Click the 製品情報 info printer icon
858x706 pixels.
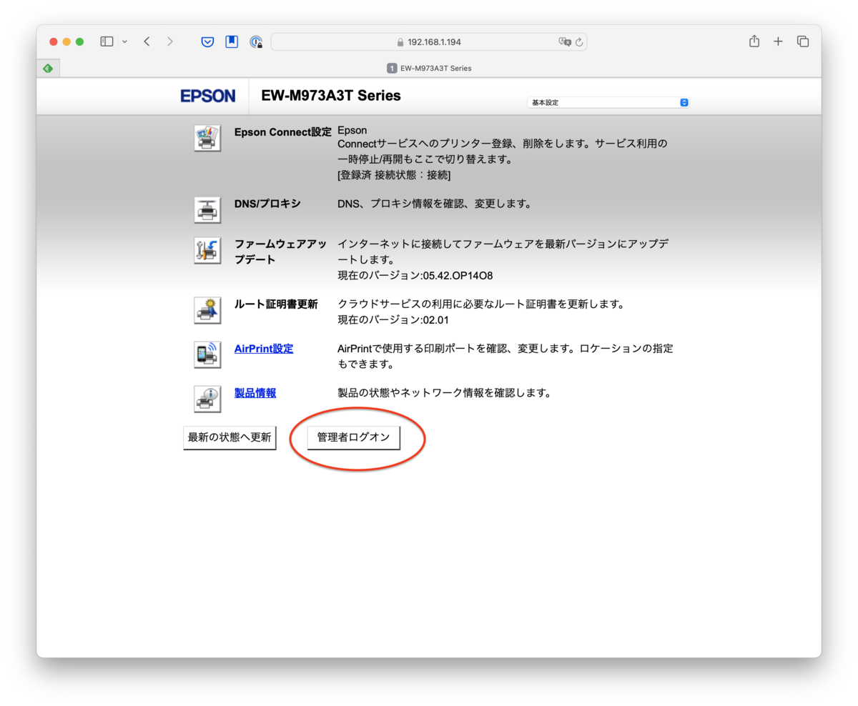point(207,399)
